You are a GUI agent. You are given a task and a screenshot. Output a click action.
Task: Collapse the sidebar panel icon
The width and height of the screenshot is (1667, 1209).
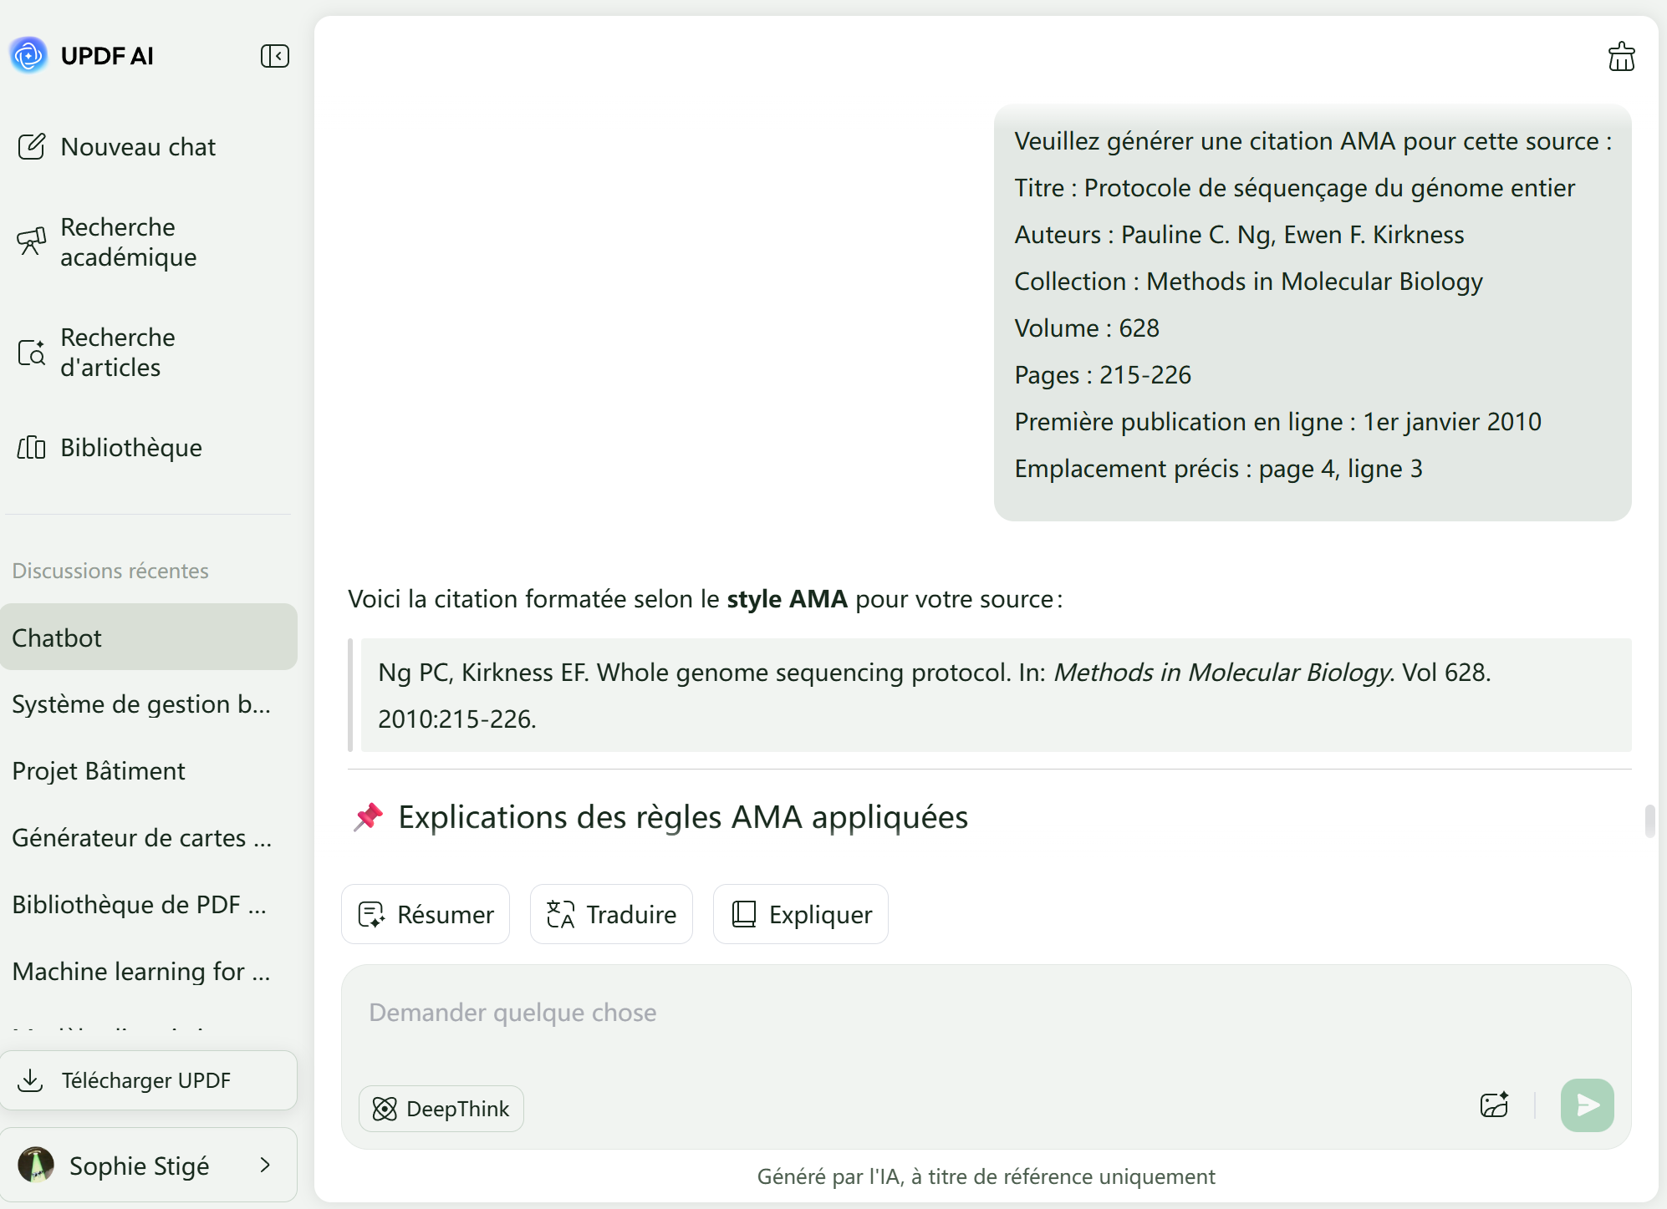(274, 56)
